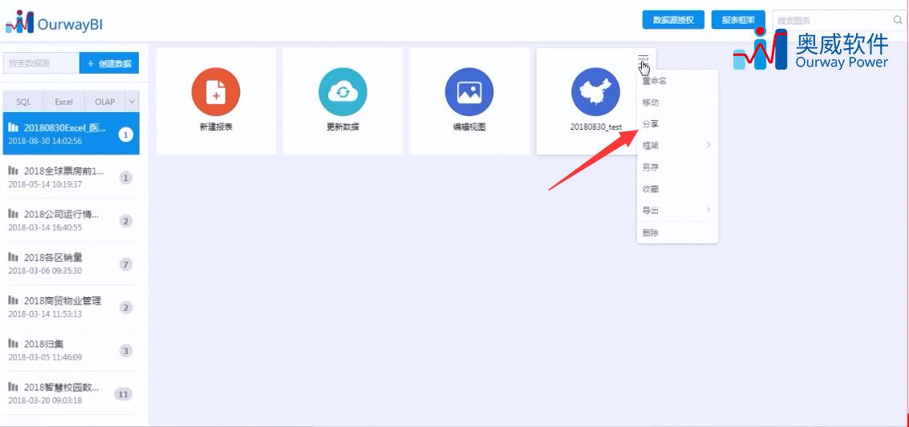
Task: Click the 新建报表 label text
Action: [216, 127]
